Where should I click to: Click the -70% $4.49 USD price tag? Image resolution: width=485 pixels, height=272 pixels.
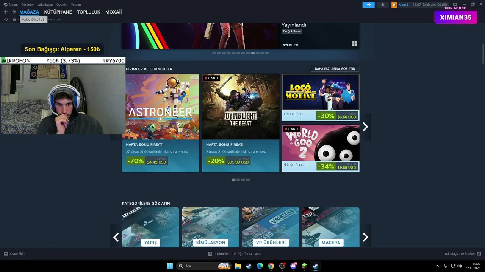(x=147, y=161)
